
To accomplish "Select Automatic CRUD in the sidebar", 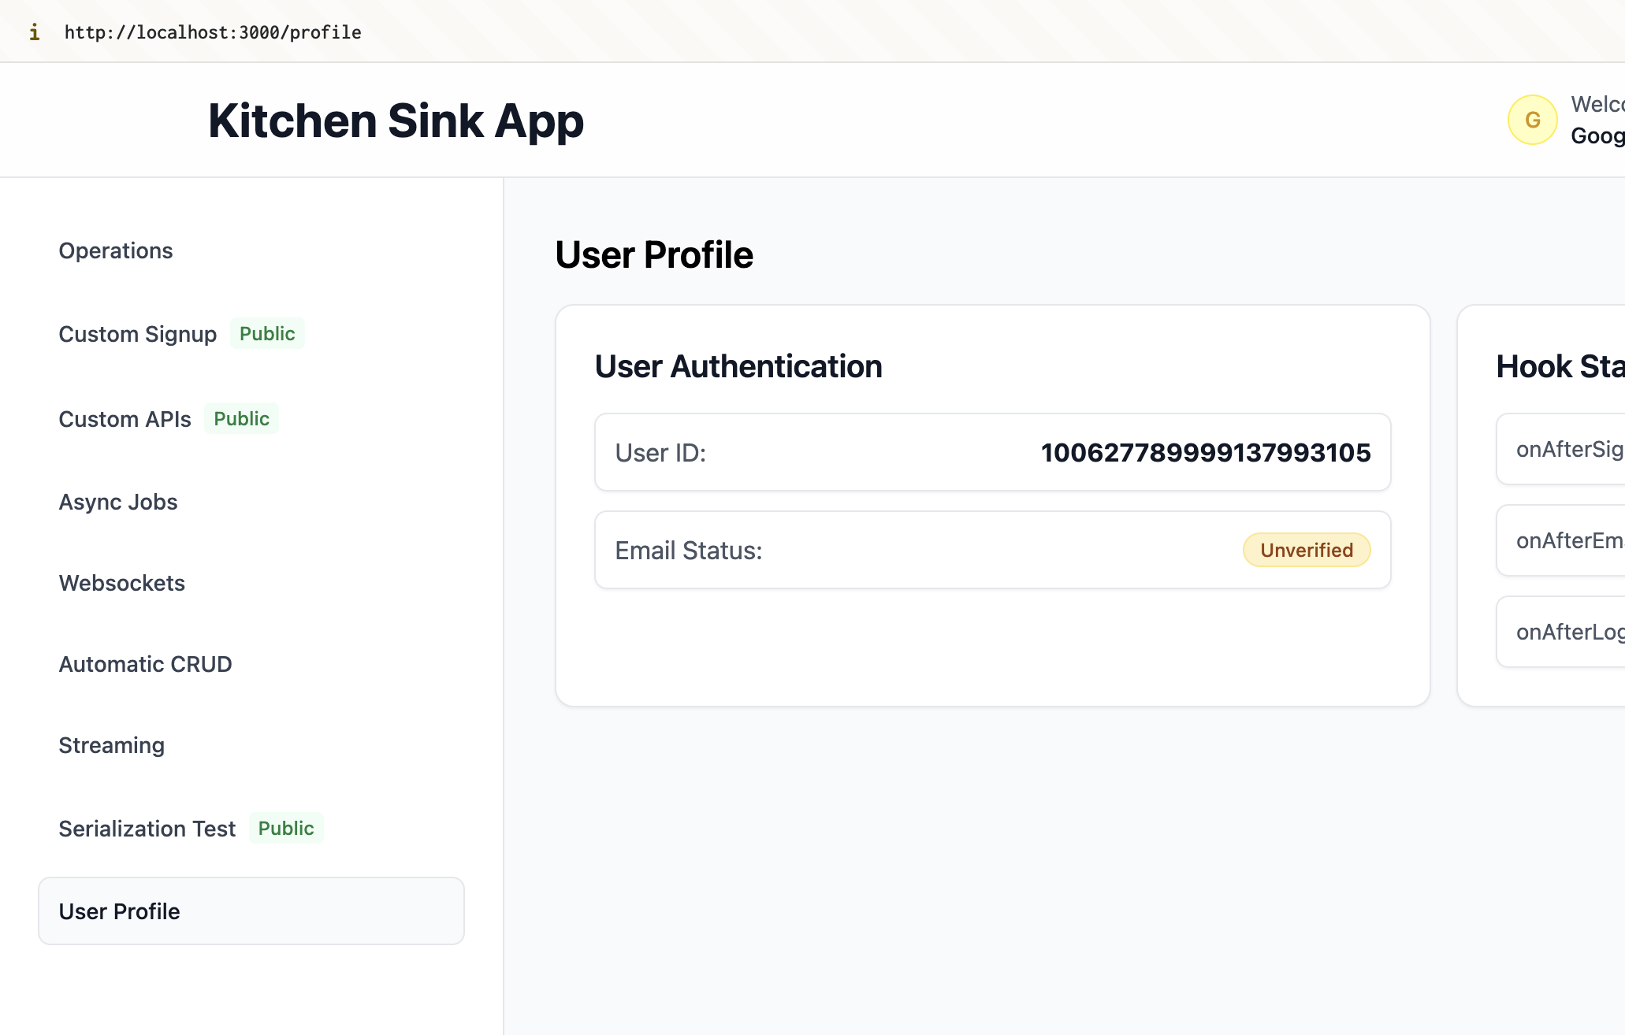I will click(x=145, y=664).
